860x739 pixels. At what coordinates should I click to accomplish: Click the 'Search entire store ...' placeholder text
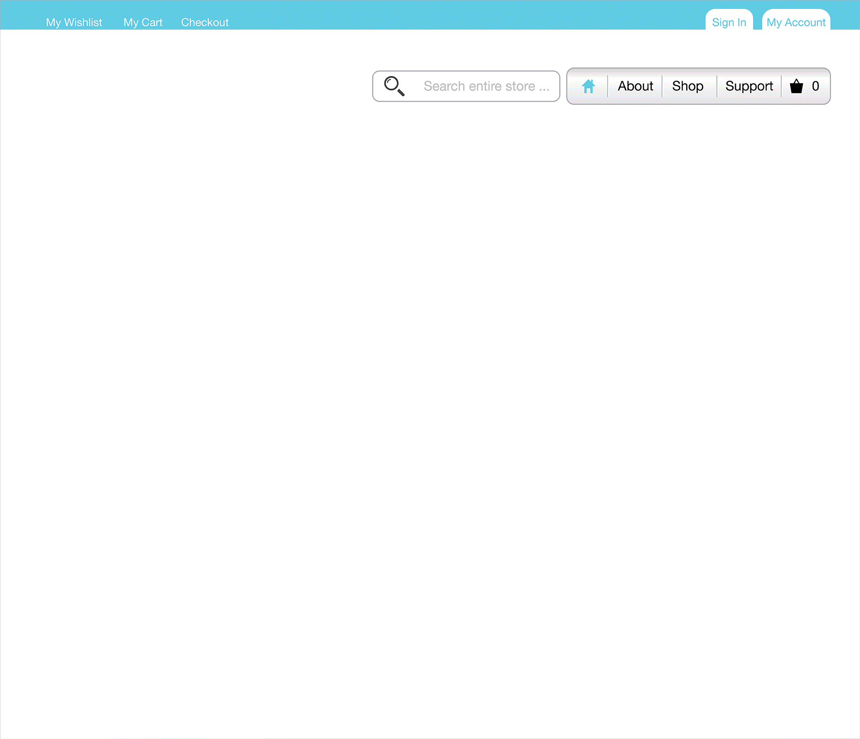click(x=486, y=86)
